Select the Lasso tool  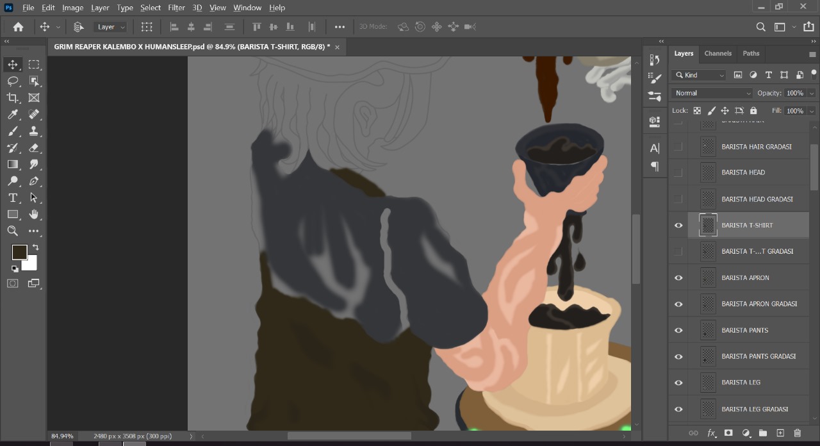click(13, 81)
